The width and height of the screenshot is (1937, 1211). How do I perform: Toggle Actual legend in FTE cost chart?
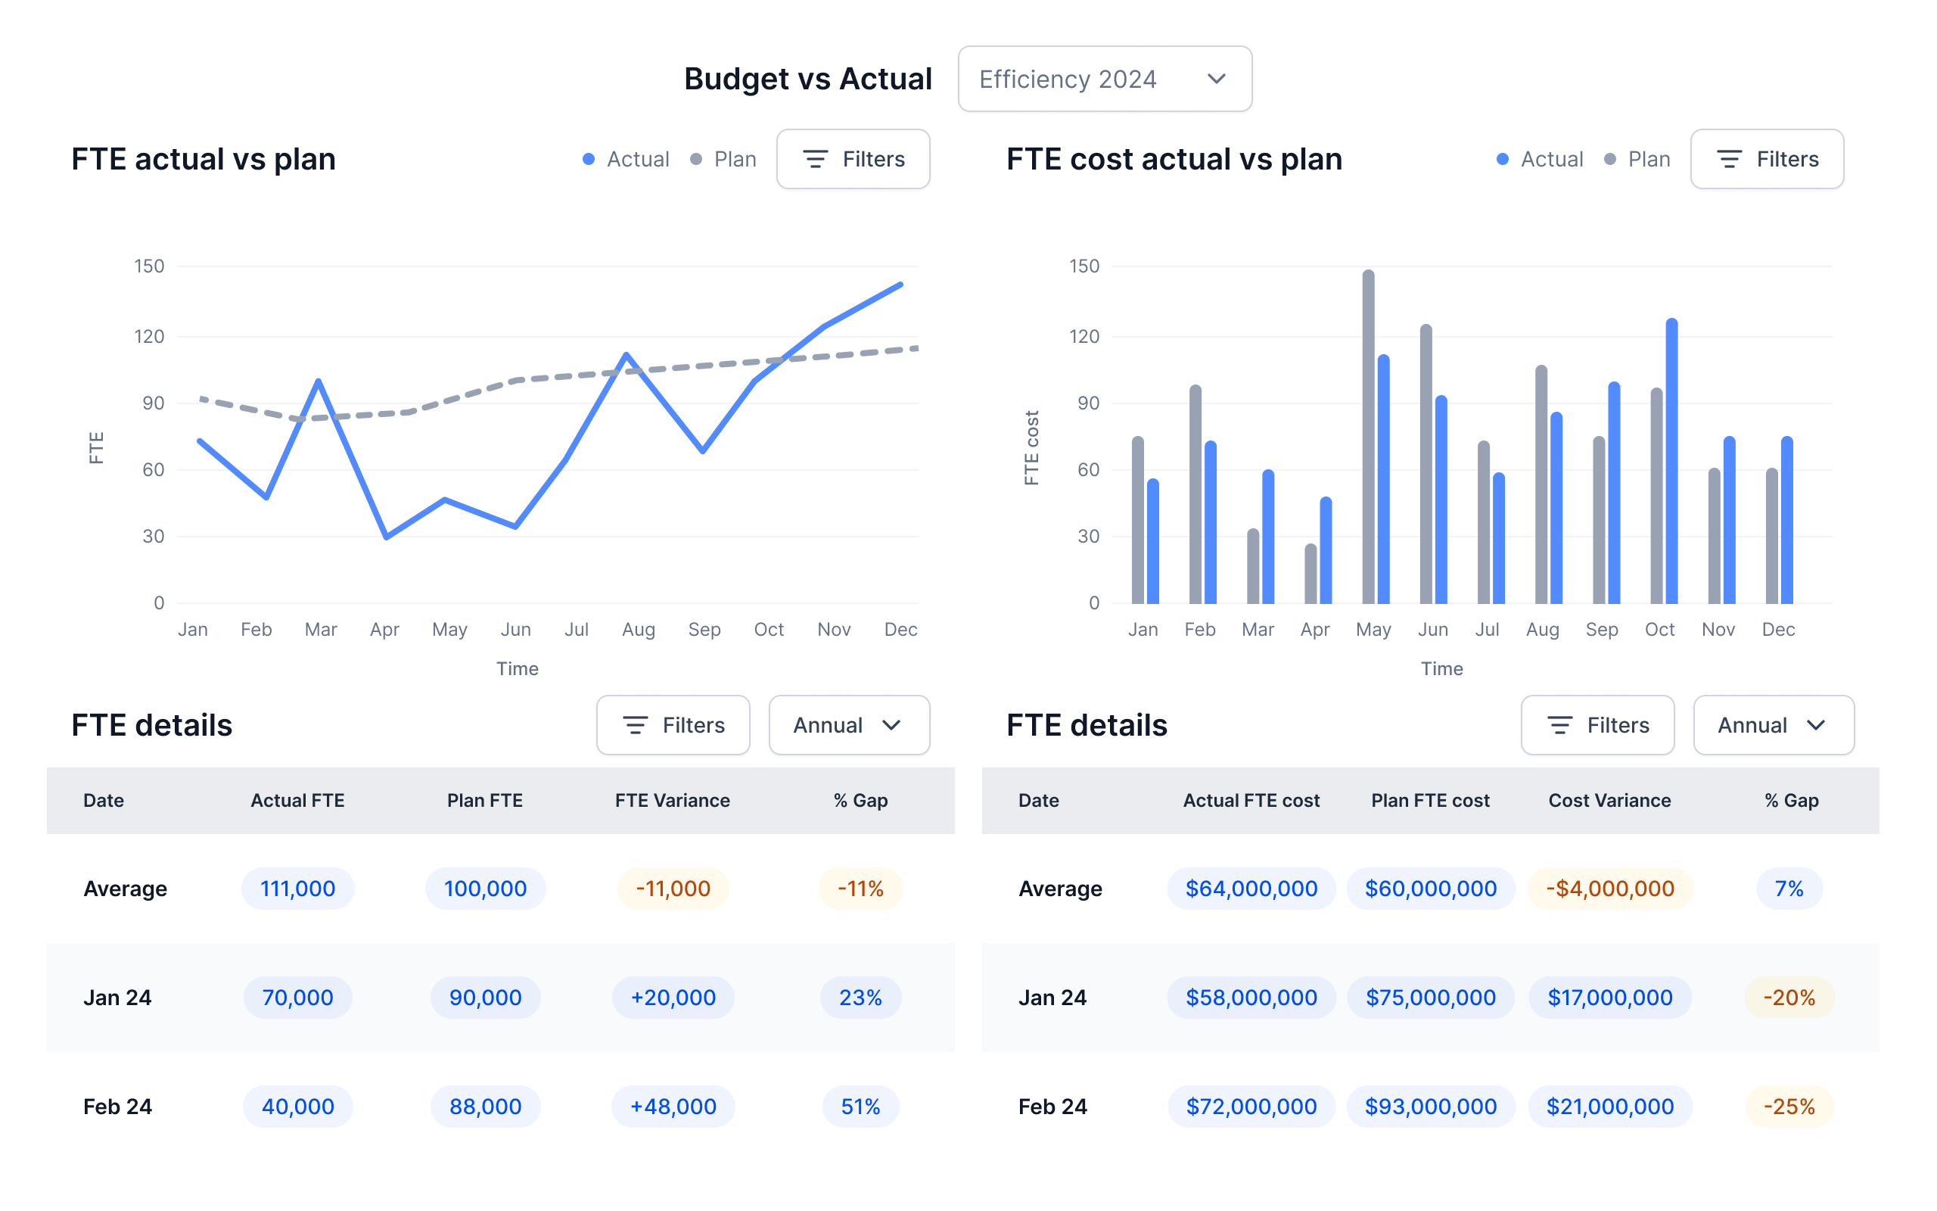pos(1540,159)
